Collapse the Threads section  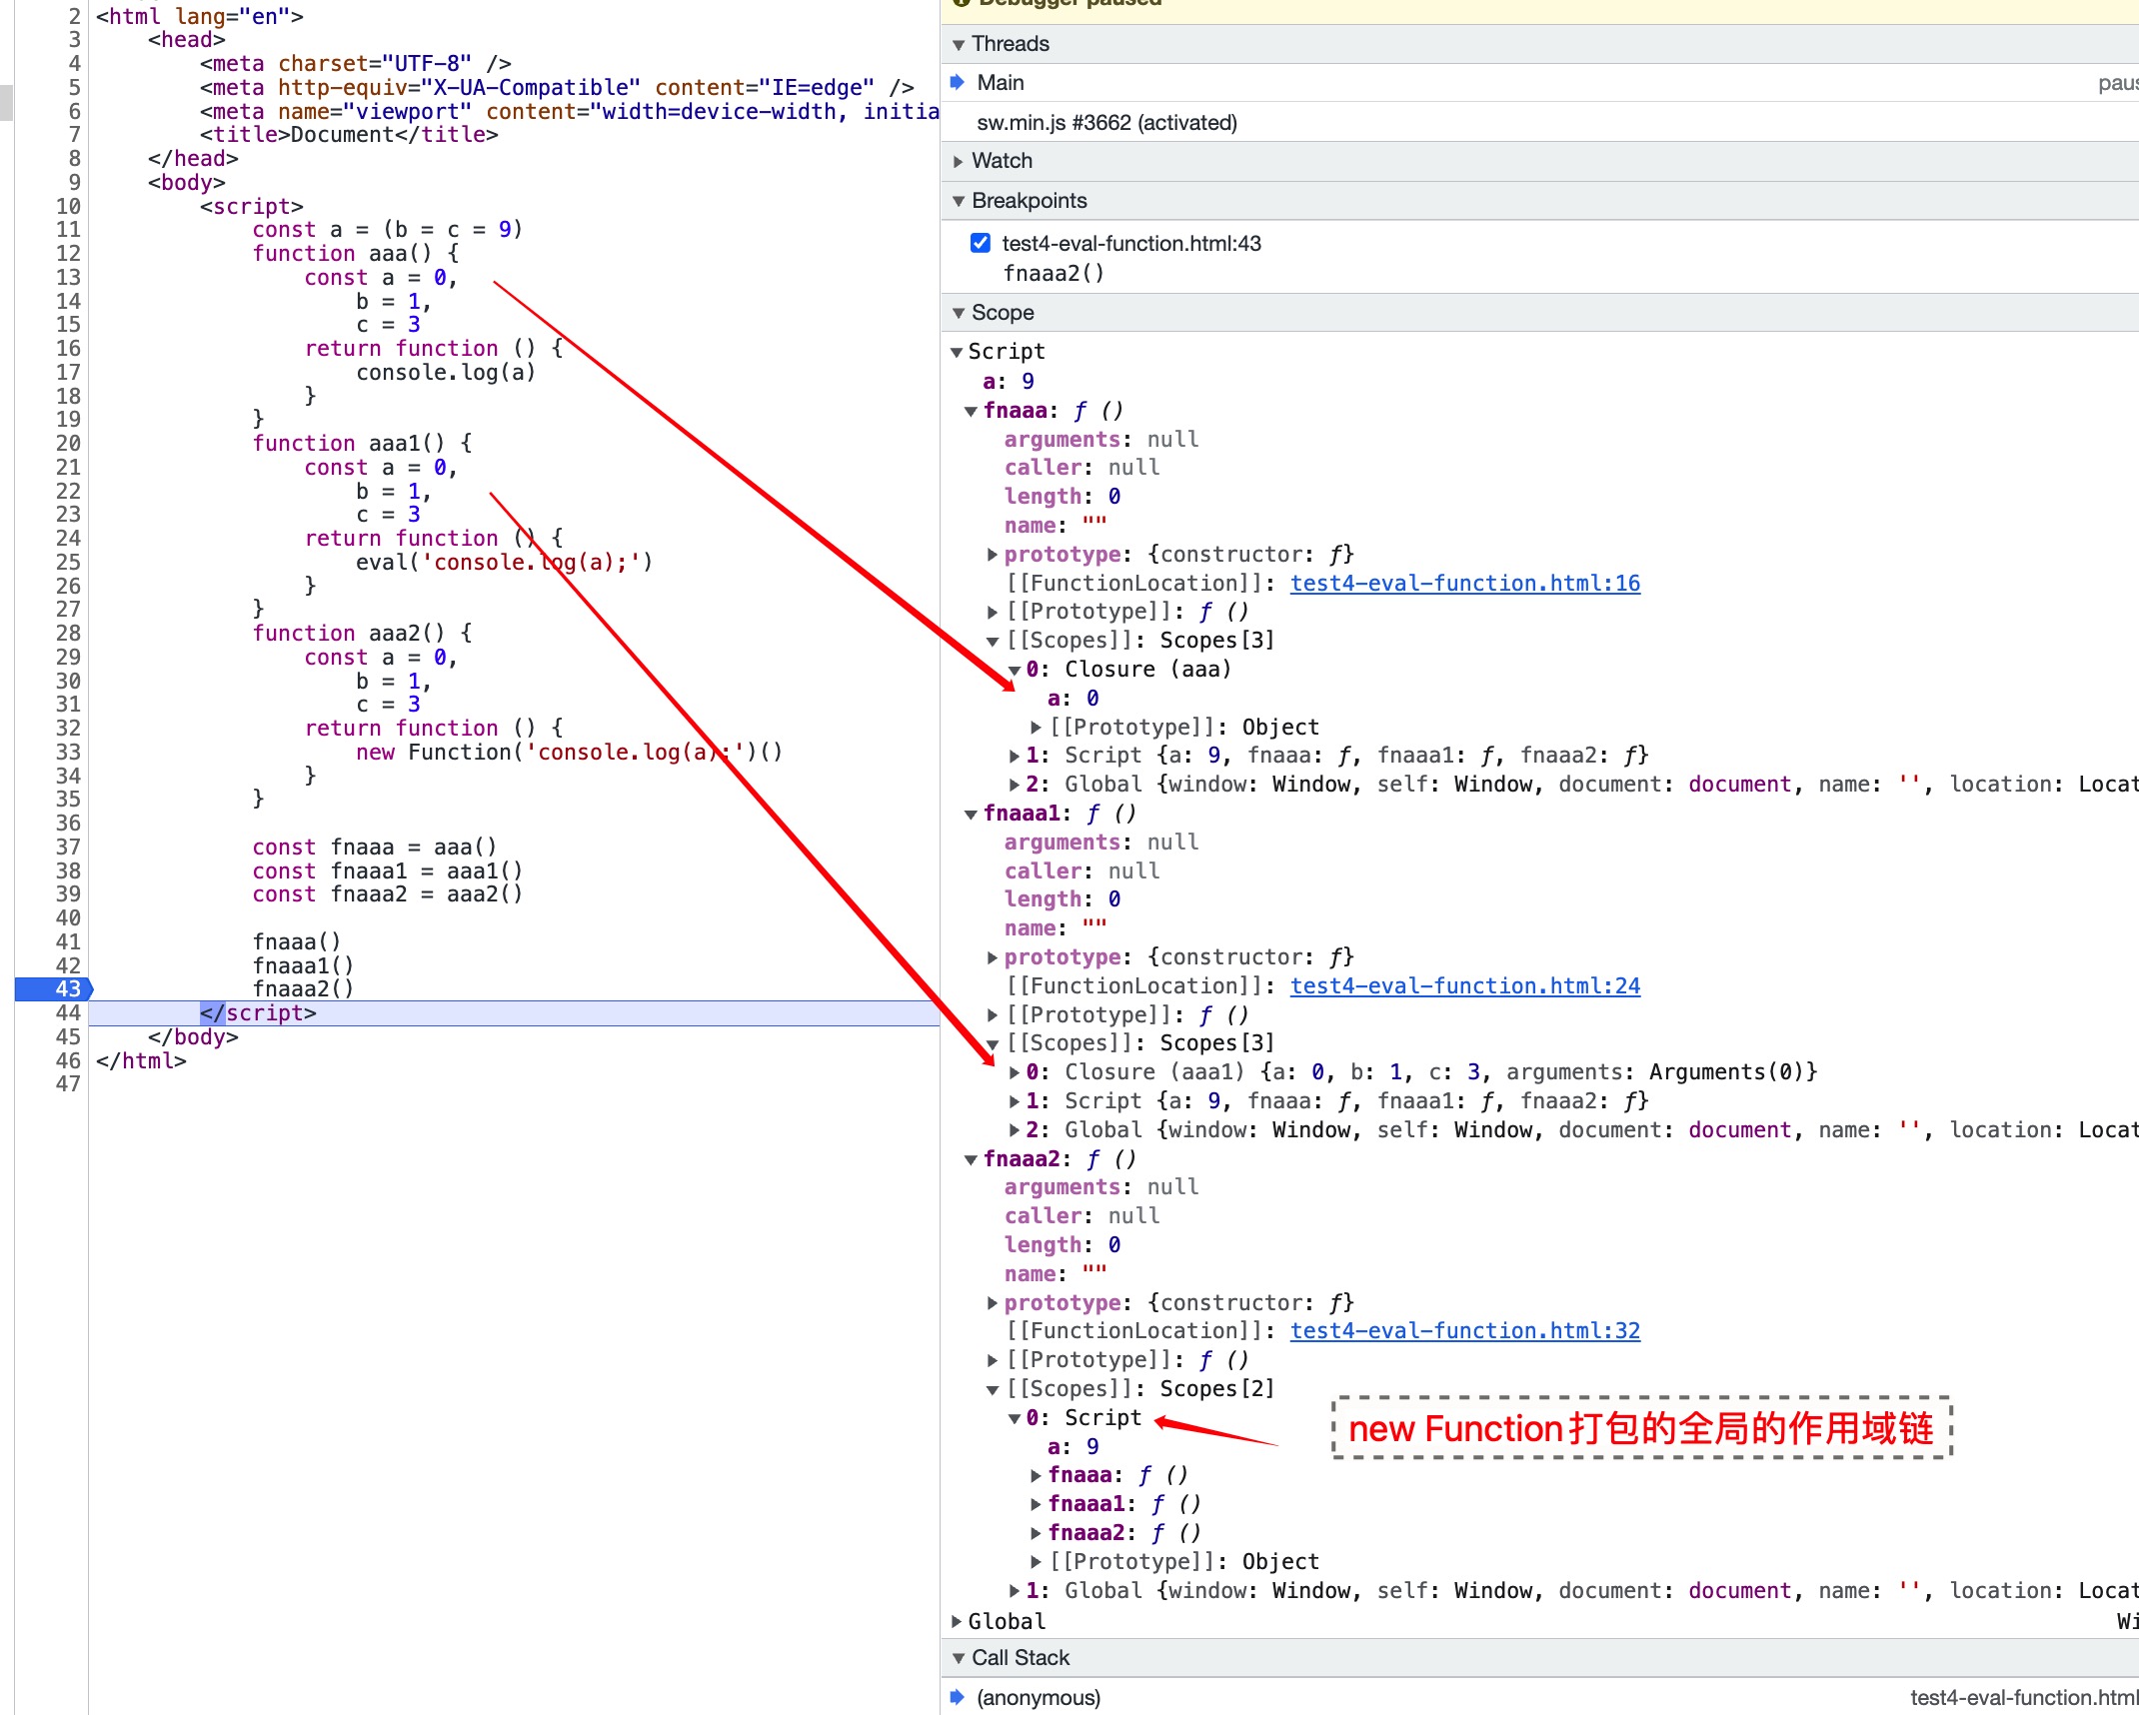959,44
